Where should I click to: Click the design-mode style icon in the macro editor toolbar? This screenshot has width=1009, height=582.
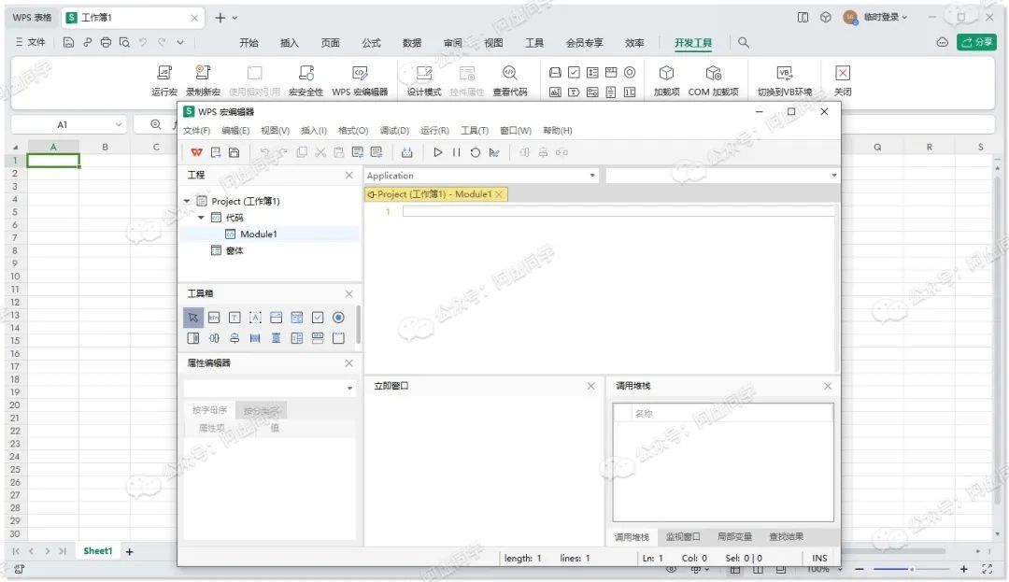click(493, 152)
